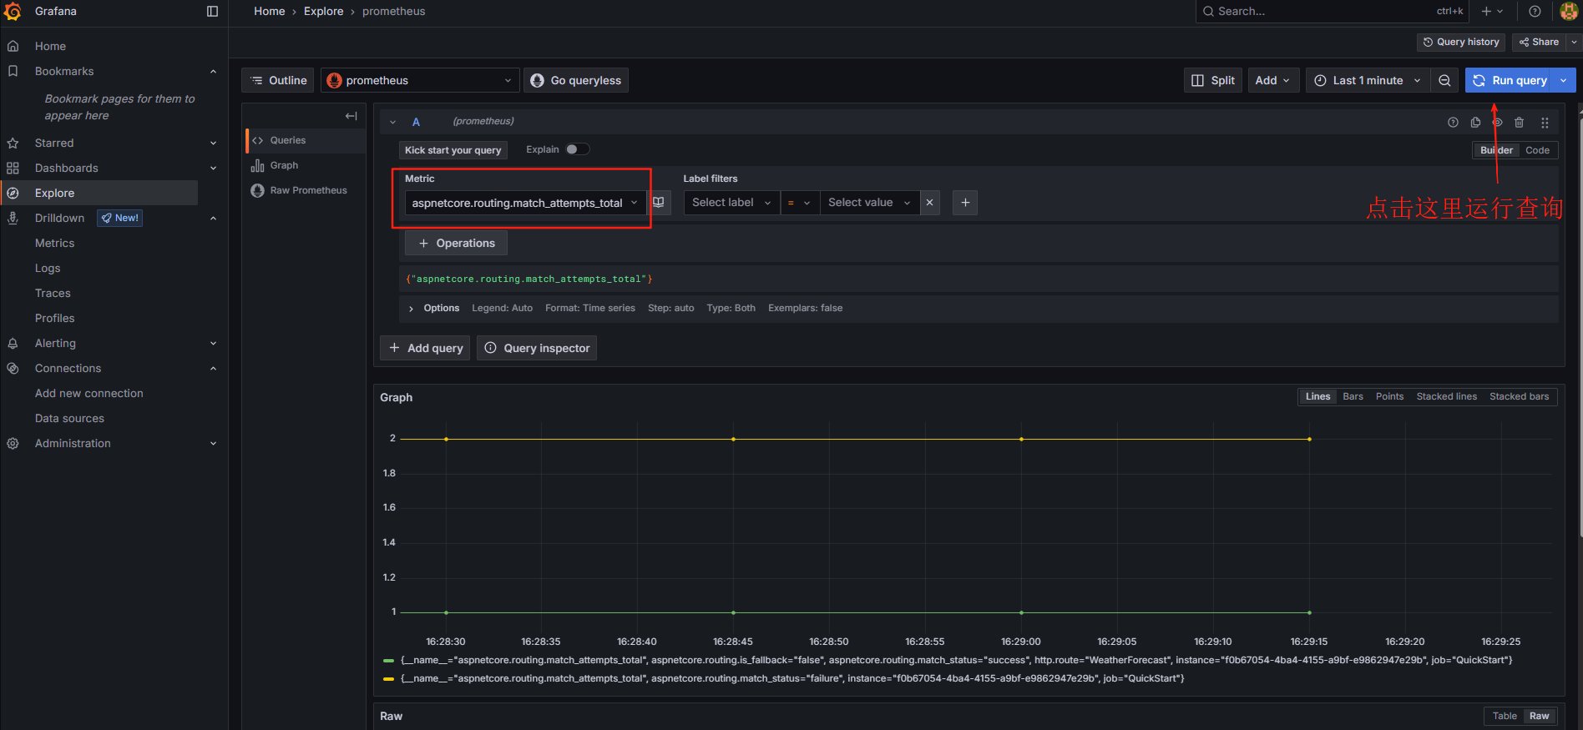The height and width of the screenshot is (730, 1583).
Task: Select Stacked bars graph style
Action: (1519, 396)
